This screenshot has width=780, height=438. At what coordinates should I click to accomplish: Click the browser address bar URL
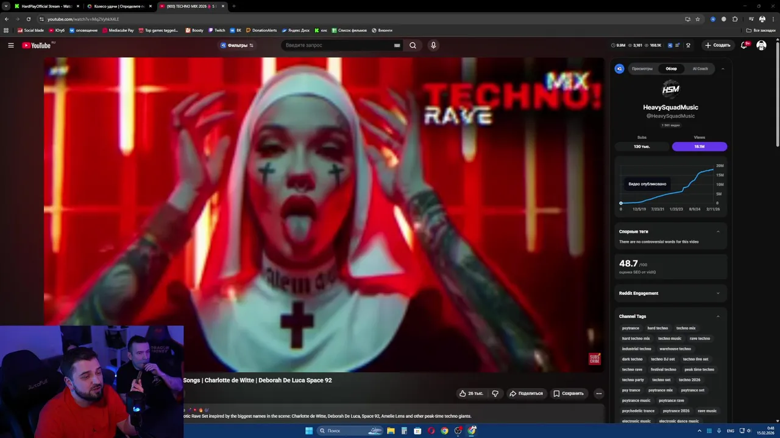[83, 19]
